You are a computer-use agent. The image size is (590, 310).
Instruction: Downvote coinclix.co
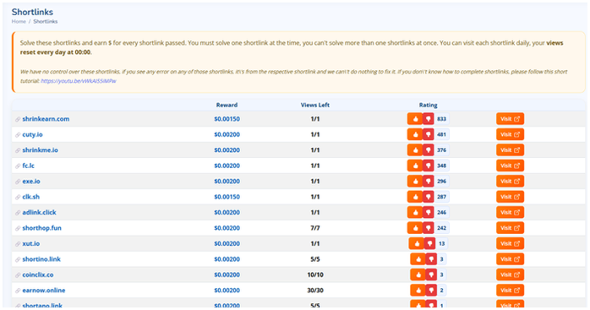coord(431,275)
